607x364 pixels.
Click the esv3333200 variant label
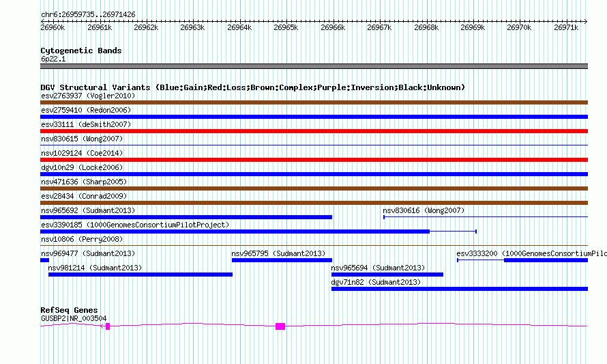531,253
